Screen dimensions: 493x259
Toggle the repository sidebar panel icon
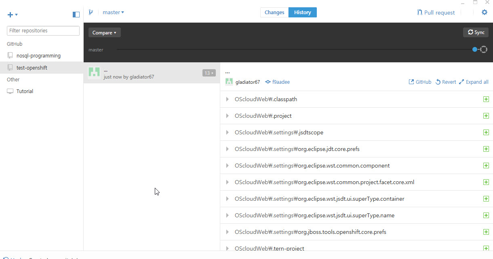click(x=76, y=15)
